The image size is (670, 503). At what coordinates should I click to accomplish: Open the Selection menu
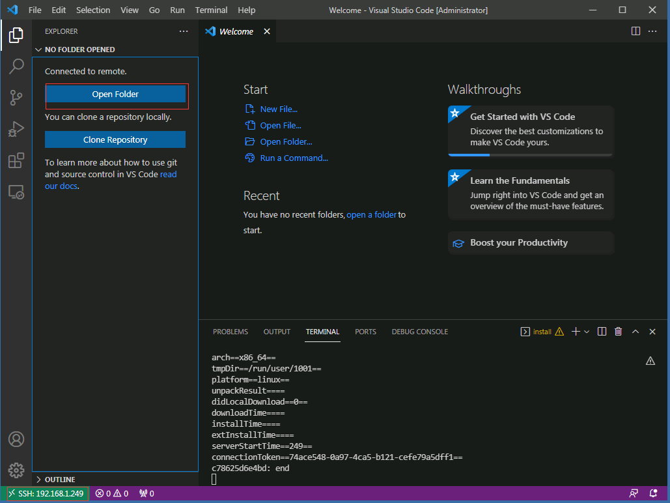[93, 10]
